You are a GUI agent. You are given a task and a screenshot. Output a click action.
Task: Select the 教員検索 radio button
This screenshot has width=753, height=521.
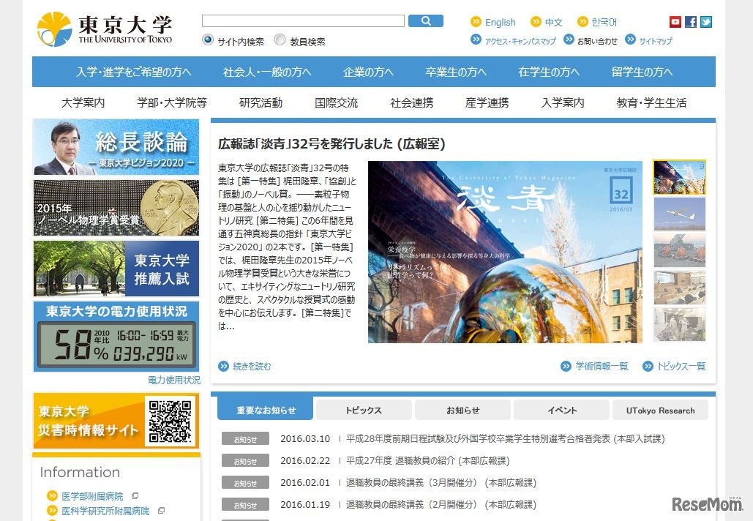click(x=280, y=40)
